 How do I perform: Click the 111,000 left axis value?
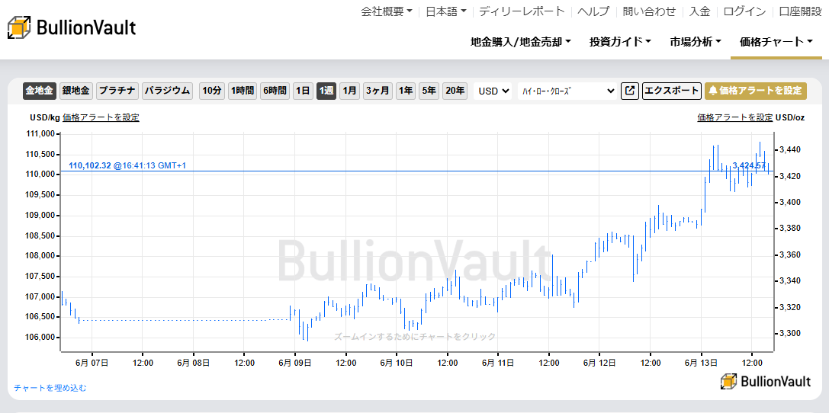coord(40,134)
